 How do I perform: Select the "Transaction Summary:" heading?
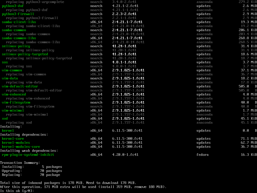click(20, 163)
